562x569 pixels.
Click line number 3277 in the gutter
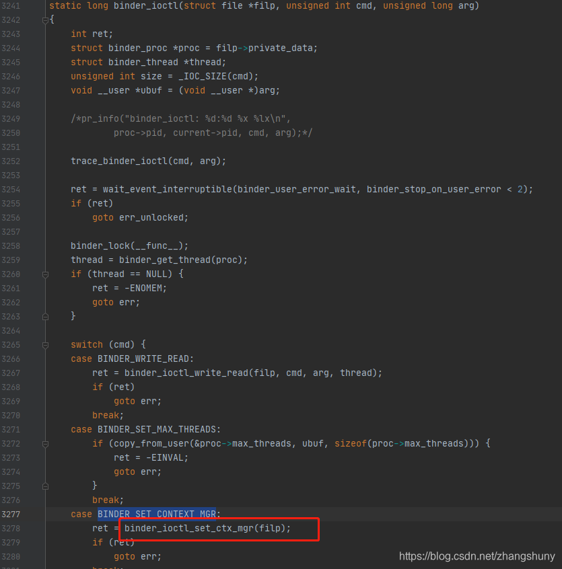[x=11, y=515]
